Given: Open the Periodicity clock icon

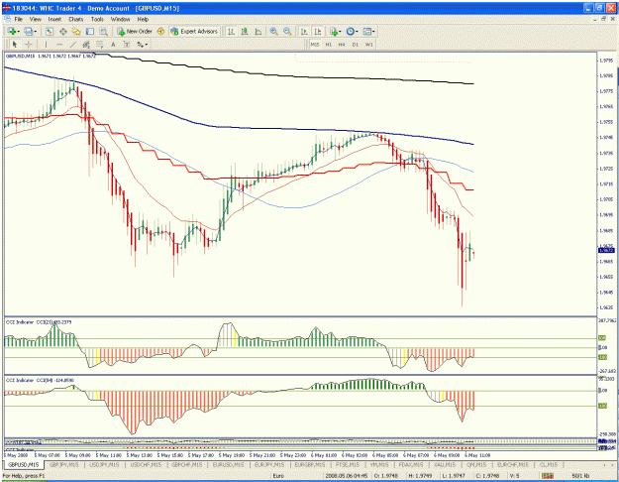Looking at the screenshot, I should pyautogui.click(x=350, y=31).
